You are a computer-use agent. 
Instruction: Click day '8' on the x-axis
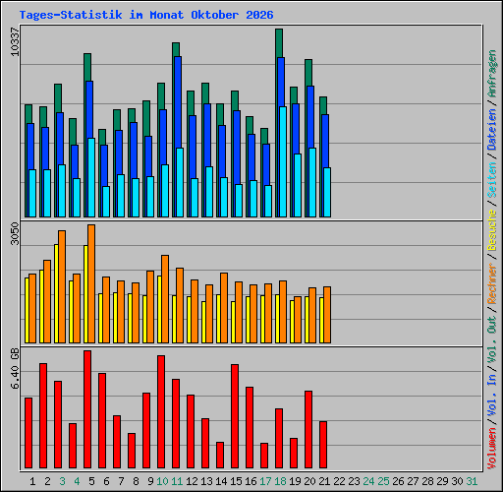(x=136, y=481)
